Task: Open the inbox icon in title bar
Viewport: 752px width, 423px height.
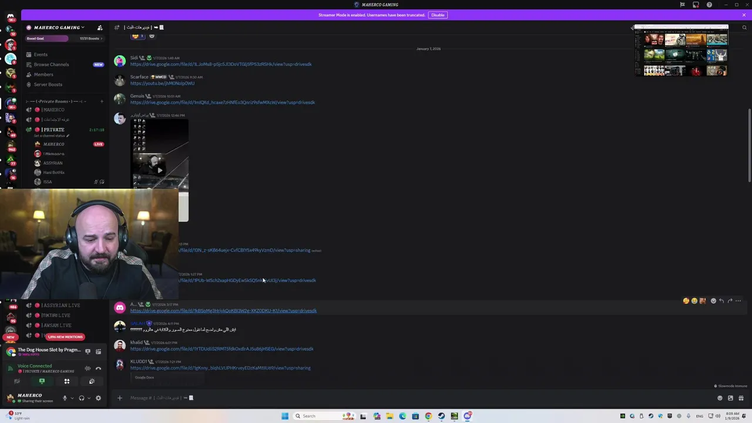Action: coord(696,5)
